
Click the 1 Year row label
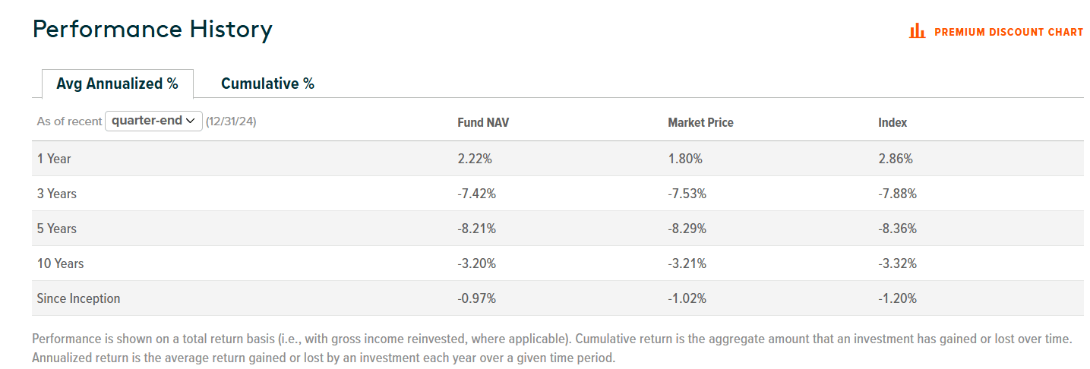point(54,159)
